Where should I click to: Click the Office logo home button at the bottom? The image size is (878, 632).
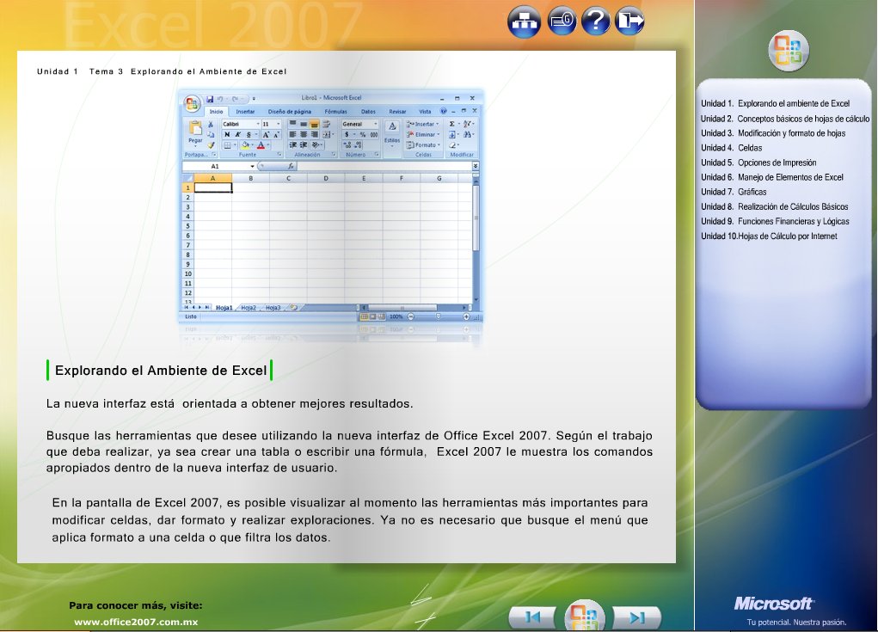pyautogui.click(x=585, y=616)
